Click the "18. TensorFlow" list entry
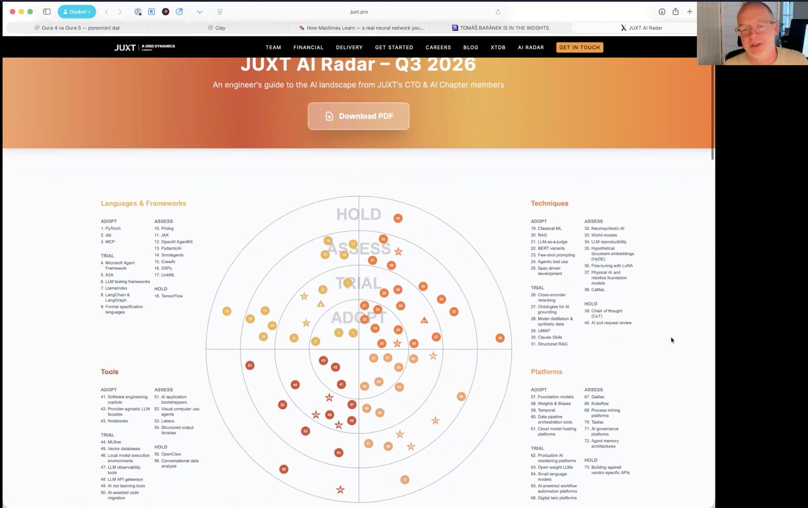The image size is (808, 508). tap(168, 296)
